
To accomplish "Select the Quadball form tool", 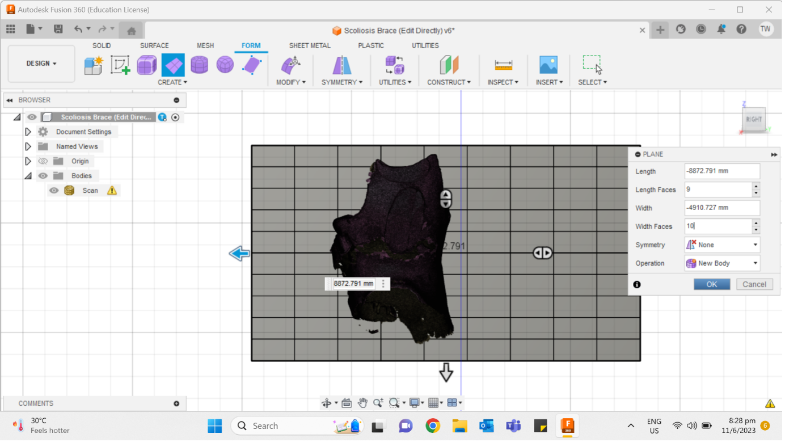I will click(225, 65).
